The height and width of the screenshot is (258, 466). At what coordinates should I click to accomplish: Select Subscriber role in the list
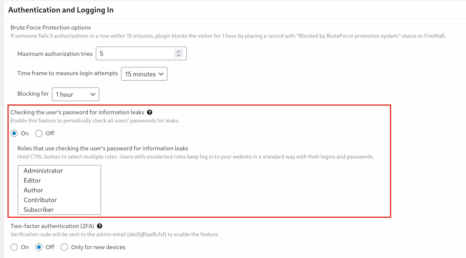[38, 210]
